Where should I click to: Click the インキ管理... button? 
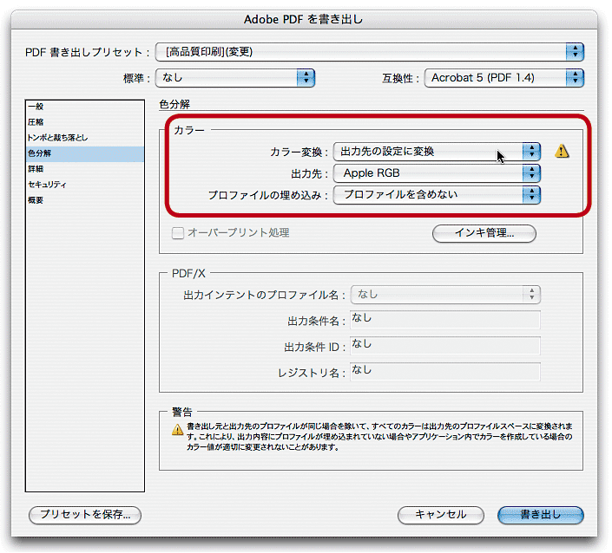point(484,233)
